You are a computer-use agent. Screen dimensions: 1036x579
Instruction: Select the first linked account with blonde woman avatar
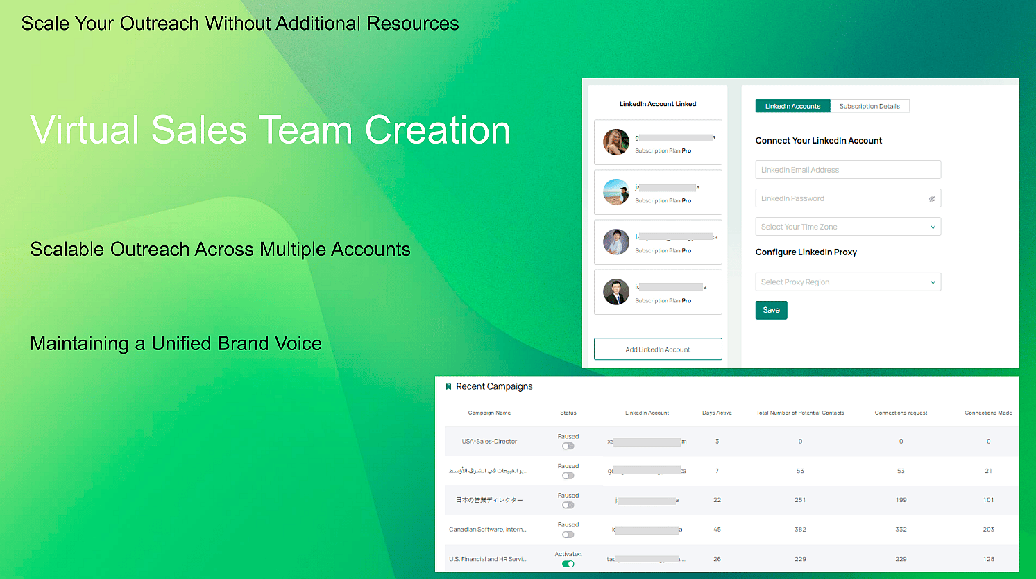coord(658,142)
